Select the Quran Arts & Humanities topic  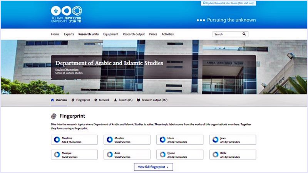[x=180, y=155]
